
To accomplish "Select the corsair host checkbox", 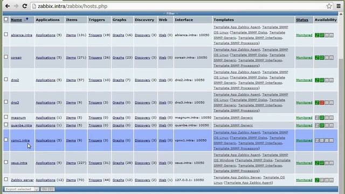I will tap(6, 57).
